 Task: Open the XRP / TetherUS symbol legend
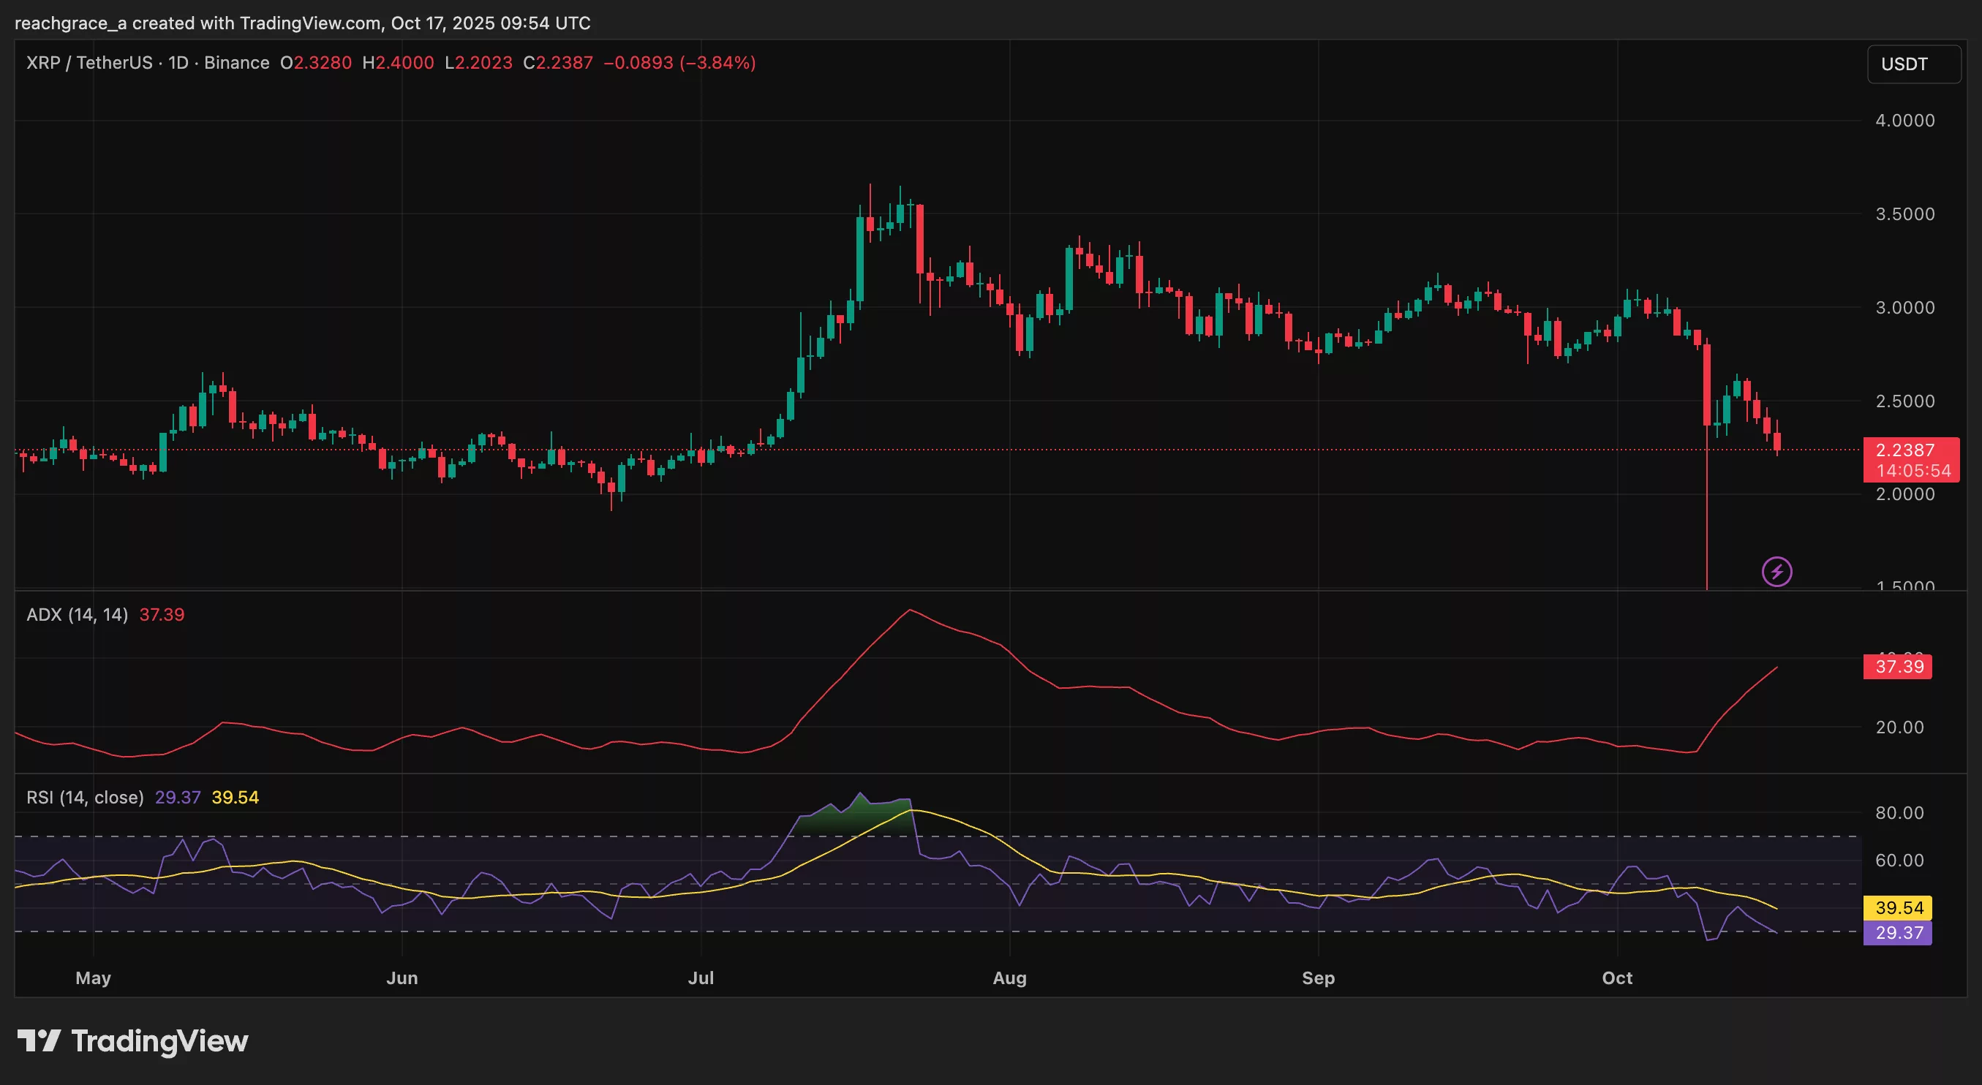click(88, 63)
